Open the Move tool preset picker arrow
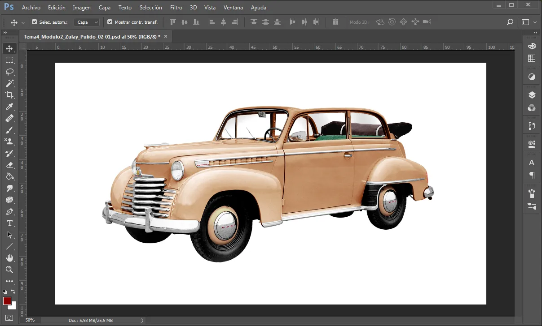 point(23,22)
